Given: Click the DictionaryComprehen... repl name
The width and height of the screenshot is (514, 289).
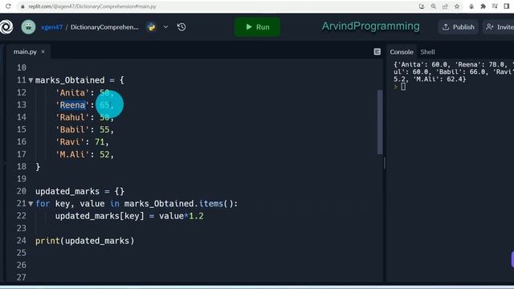Looking at the screenshot, I should click(104, 27).
